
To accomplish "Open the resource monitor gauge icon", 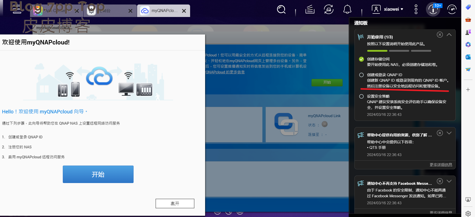I will 452,9.
